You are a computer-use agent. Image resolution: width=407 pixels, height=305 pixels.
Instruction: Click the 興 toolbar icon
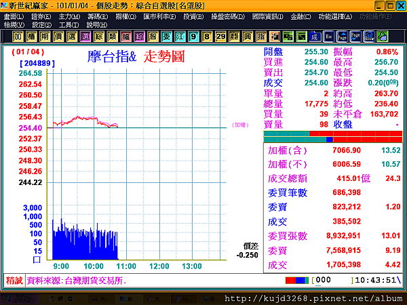pos(248,37)
